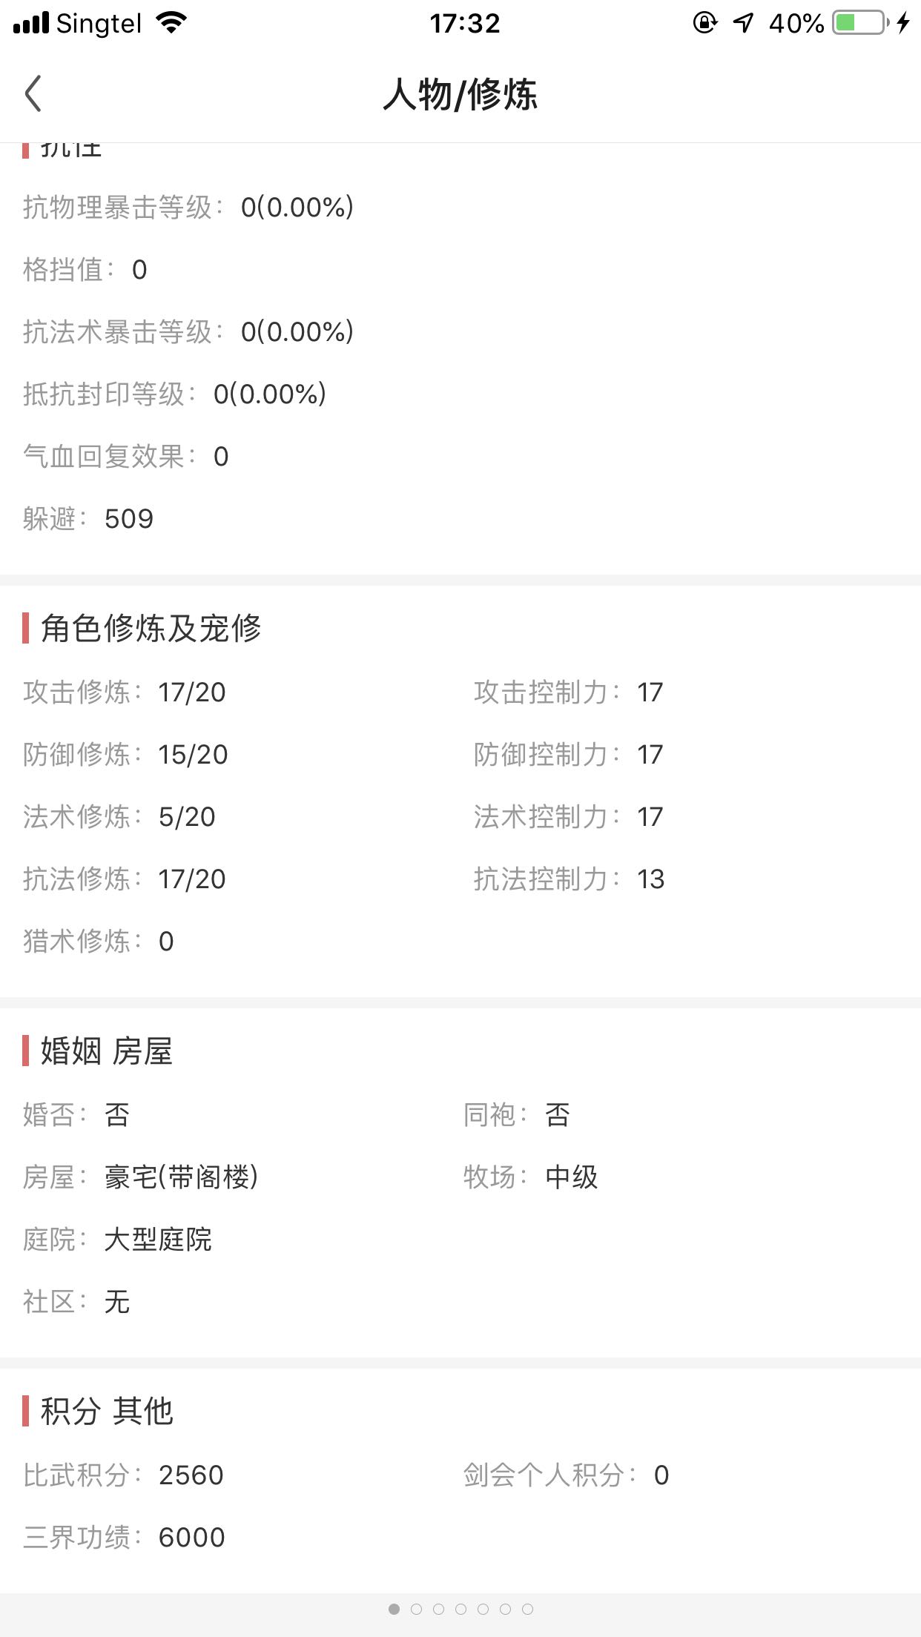Tap the 人物/修炼 page title
This screenshot has height=1637, width=921.
pos(460,95)
